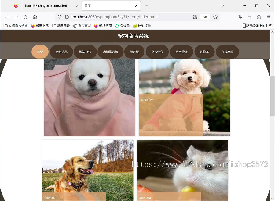Select the 首页 navigation button
Viewport: 275px width, 201px height.
(40, 52)
